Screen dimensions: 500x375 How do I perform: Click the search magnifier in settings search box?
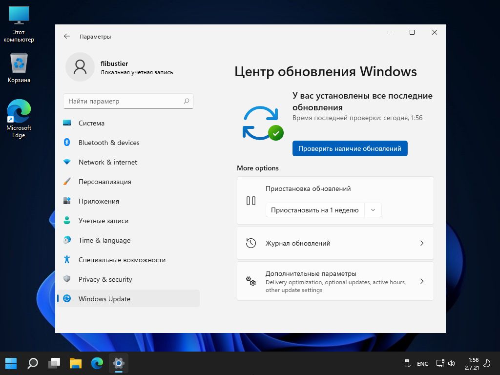[187, 101]
